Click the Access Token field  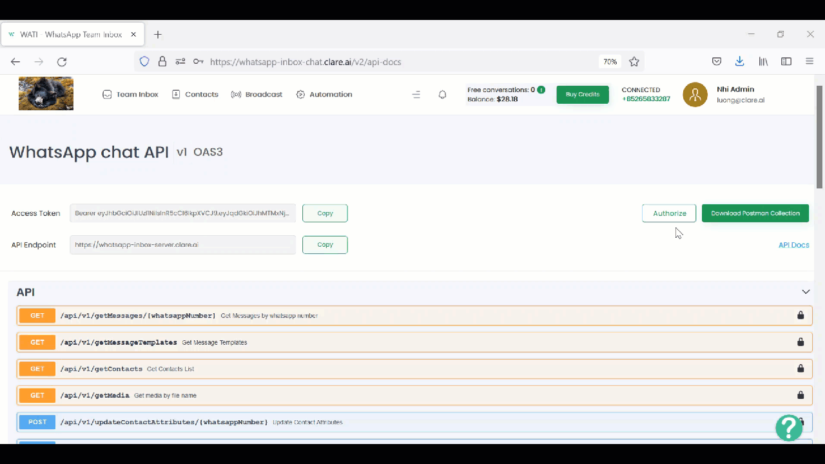point(182,213)
